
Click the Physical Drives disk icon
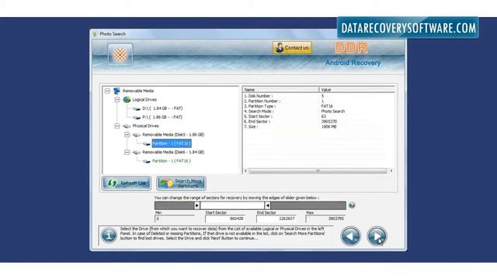pyautogui.click(x=127, y=126)
